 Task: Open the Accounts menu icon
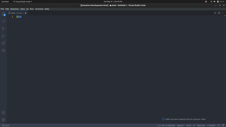coord(4,113)
